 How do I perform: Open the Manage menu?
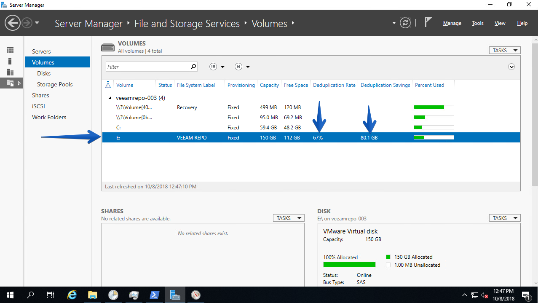[x=452, y=23]
